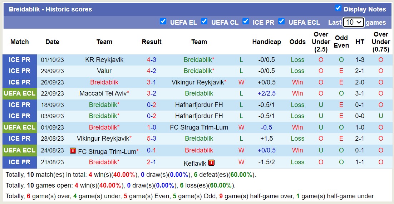The height and width of the screenshot is (204, 394).
Task: Disable the ICE PR filter checkbox
Action: click(x=246, y=21)
